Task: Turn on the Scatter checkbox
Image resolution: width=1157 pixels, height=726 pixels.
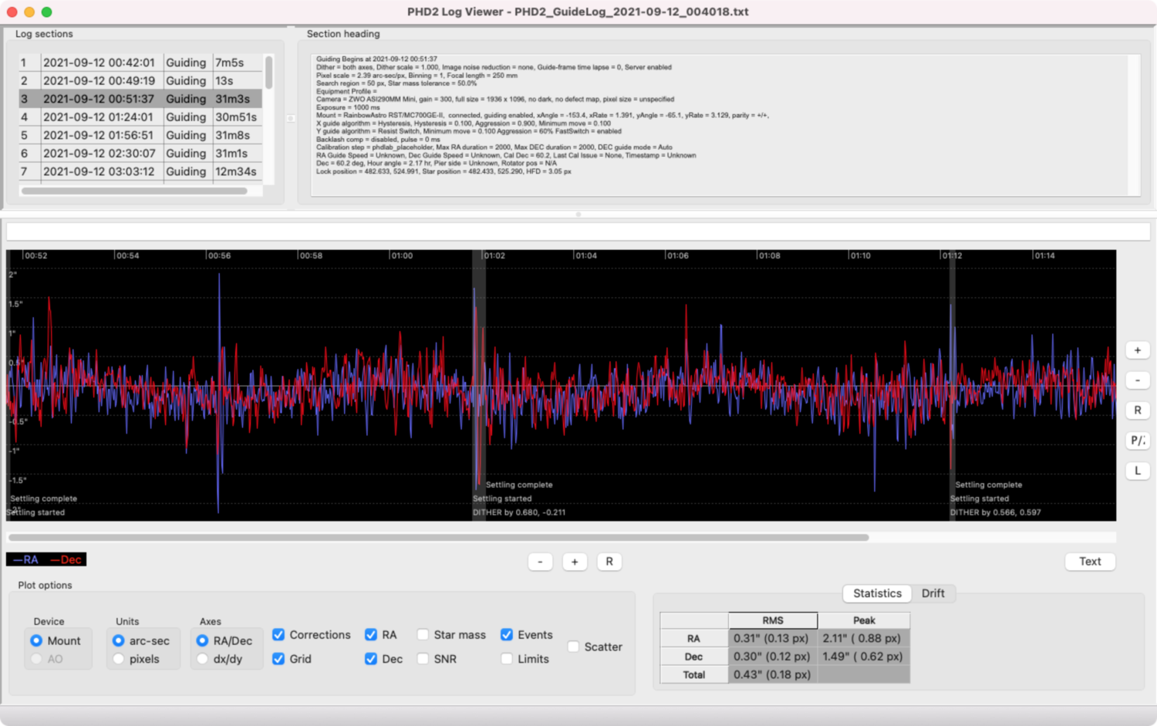Action: [573, 647]
